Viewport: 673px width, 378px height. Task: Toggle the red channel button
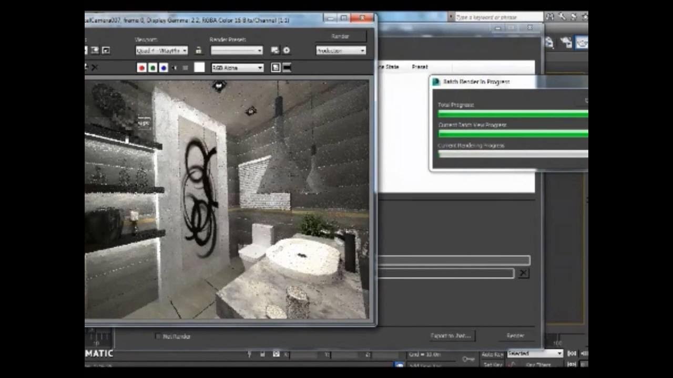[141, 68]
